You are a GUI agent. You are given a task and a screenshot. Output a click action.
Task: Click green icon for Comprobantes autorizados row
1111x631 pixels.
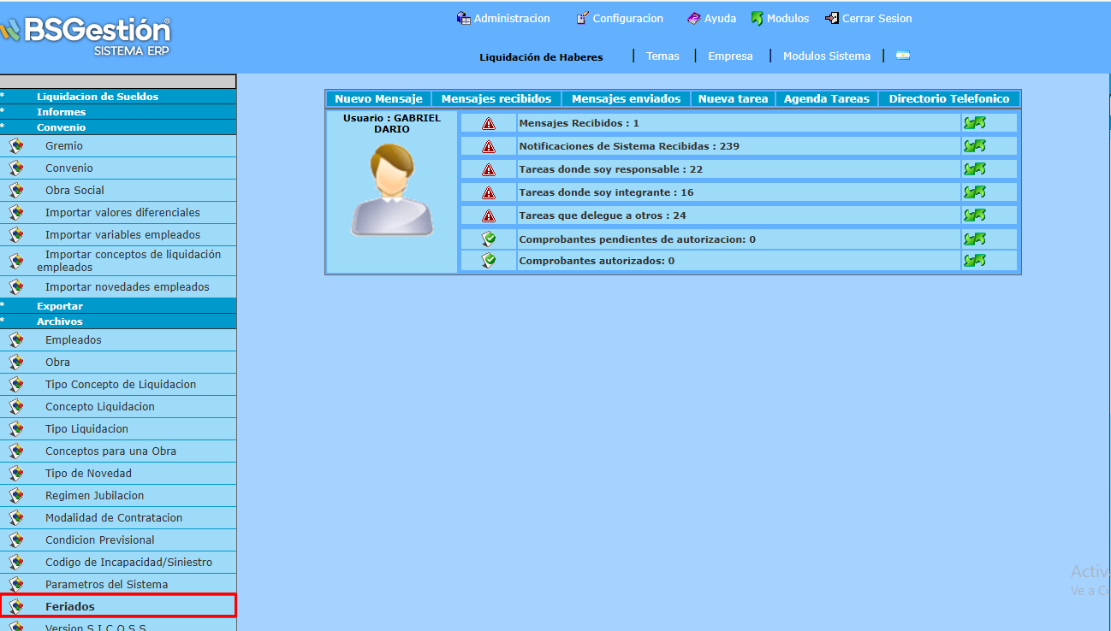pyautogui.click(x=975, y=261)
